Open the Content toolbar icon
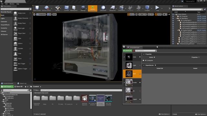Viewport: 207px width, 116px height. [x=67, y=8]
